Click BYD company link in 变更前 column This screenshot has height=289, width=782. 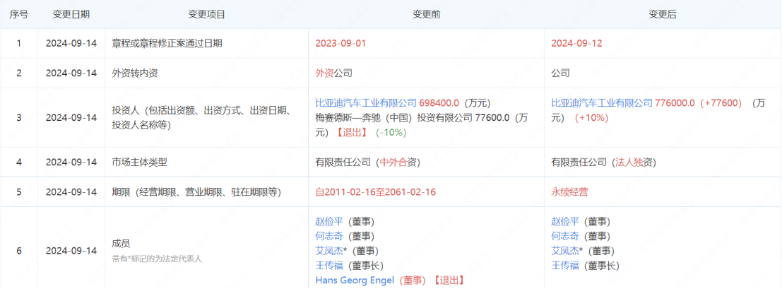click(366, 102)
